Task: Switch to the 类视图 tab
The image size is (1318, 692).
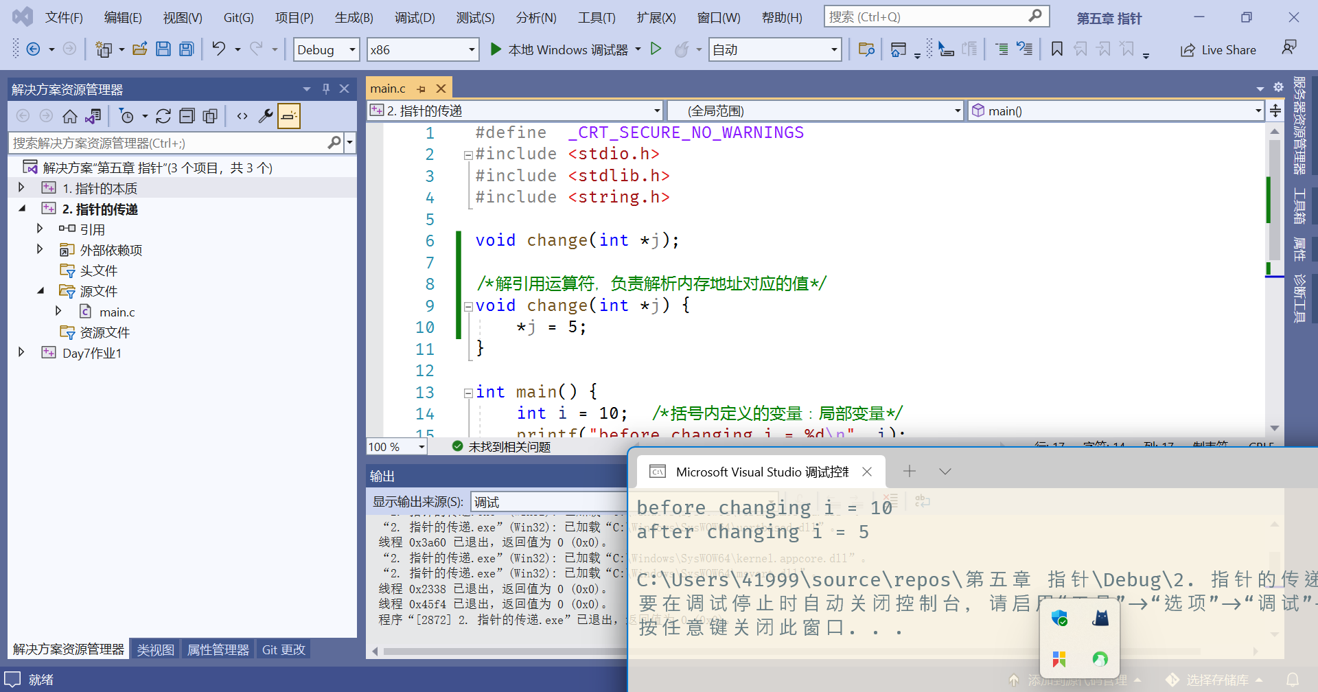Action: click(155, 649)
